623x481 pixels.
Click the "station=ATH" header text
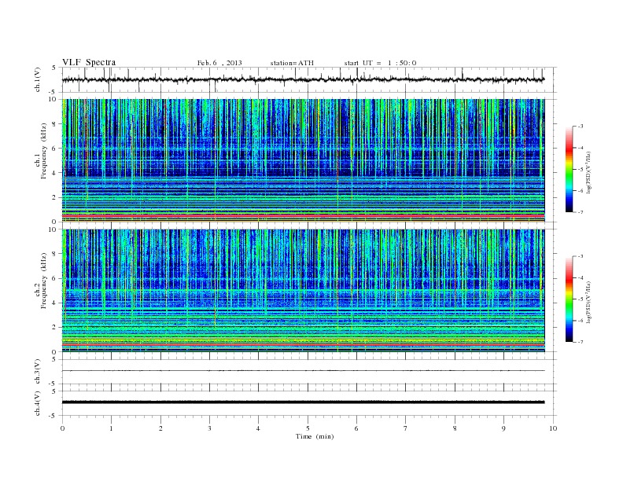[292, 63]
